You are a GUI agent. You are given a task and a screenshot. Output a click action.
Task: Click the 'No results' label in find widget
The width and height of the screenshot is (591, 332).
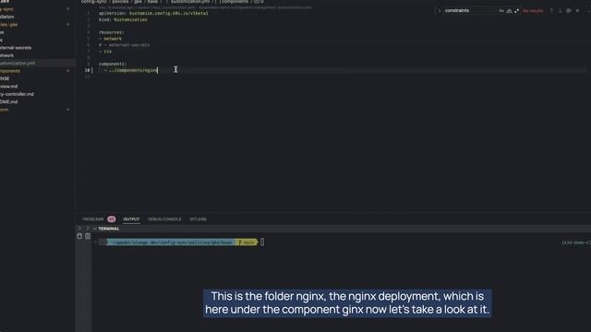533,11
